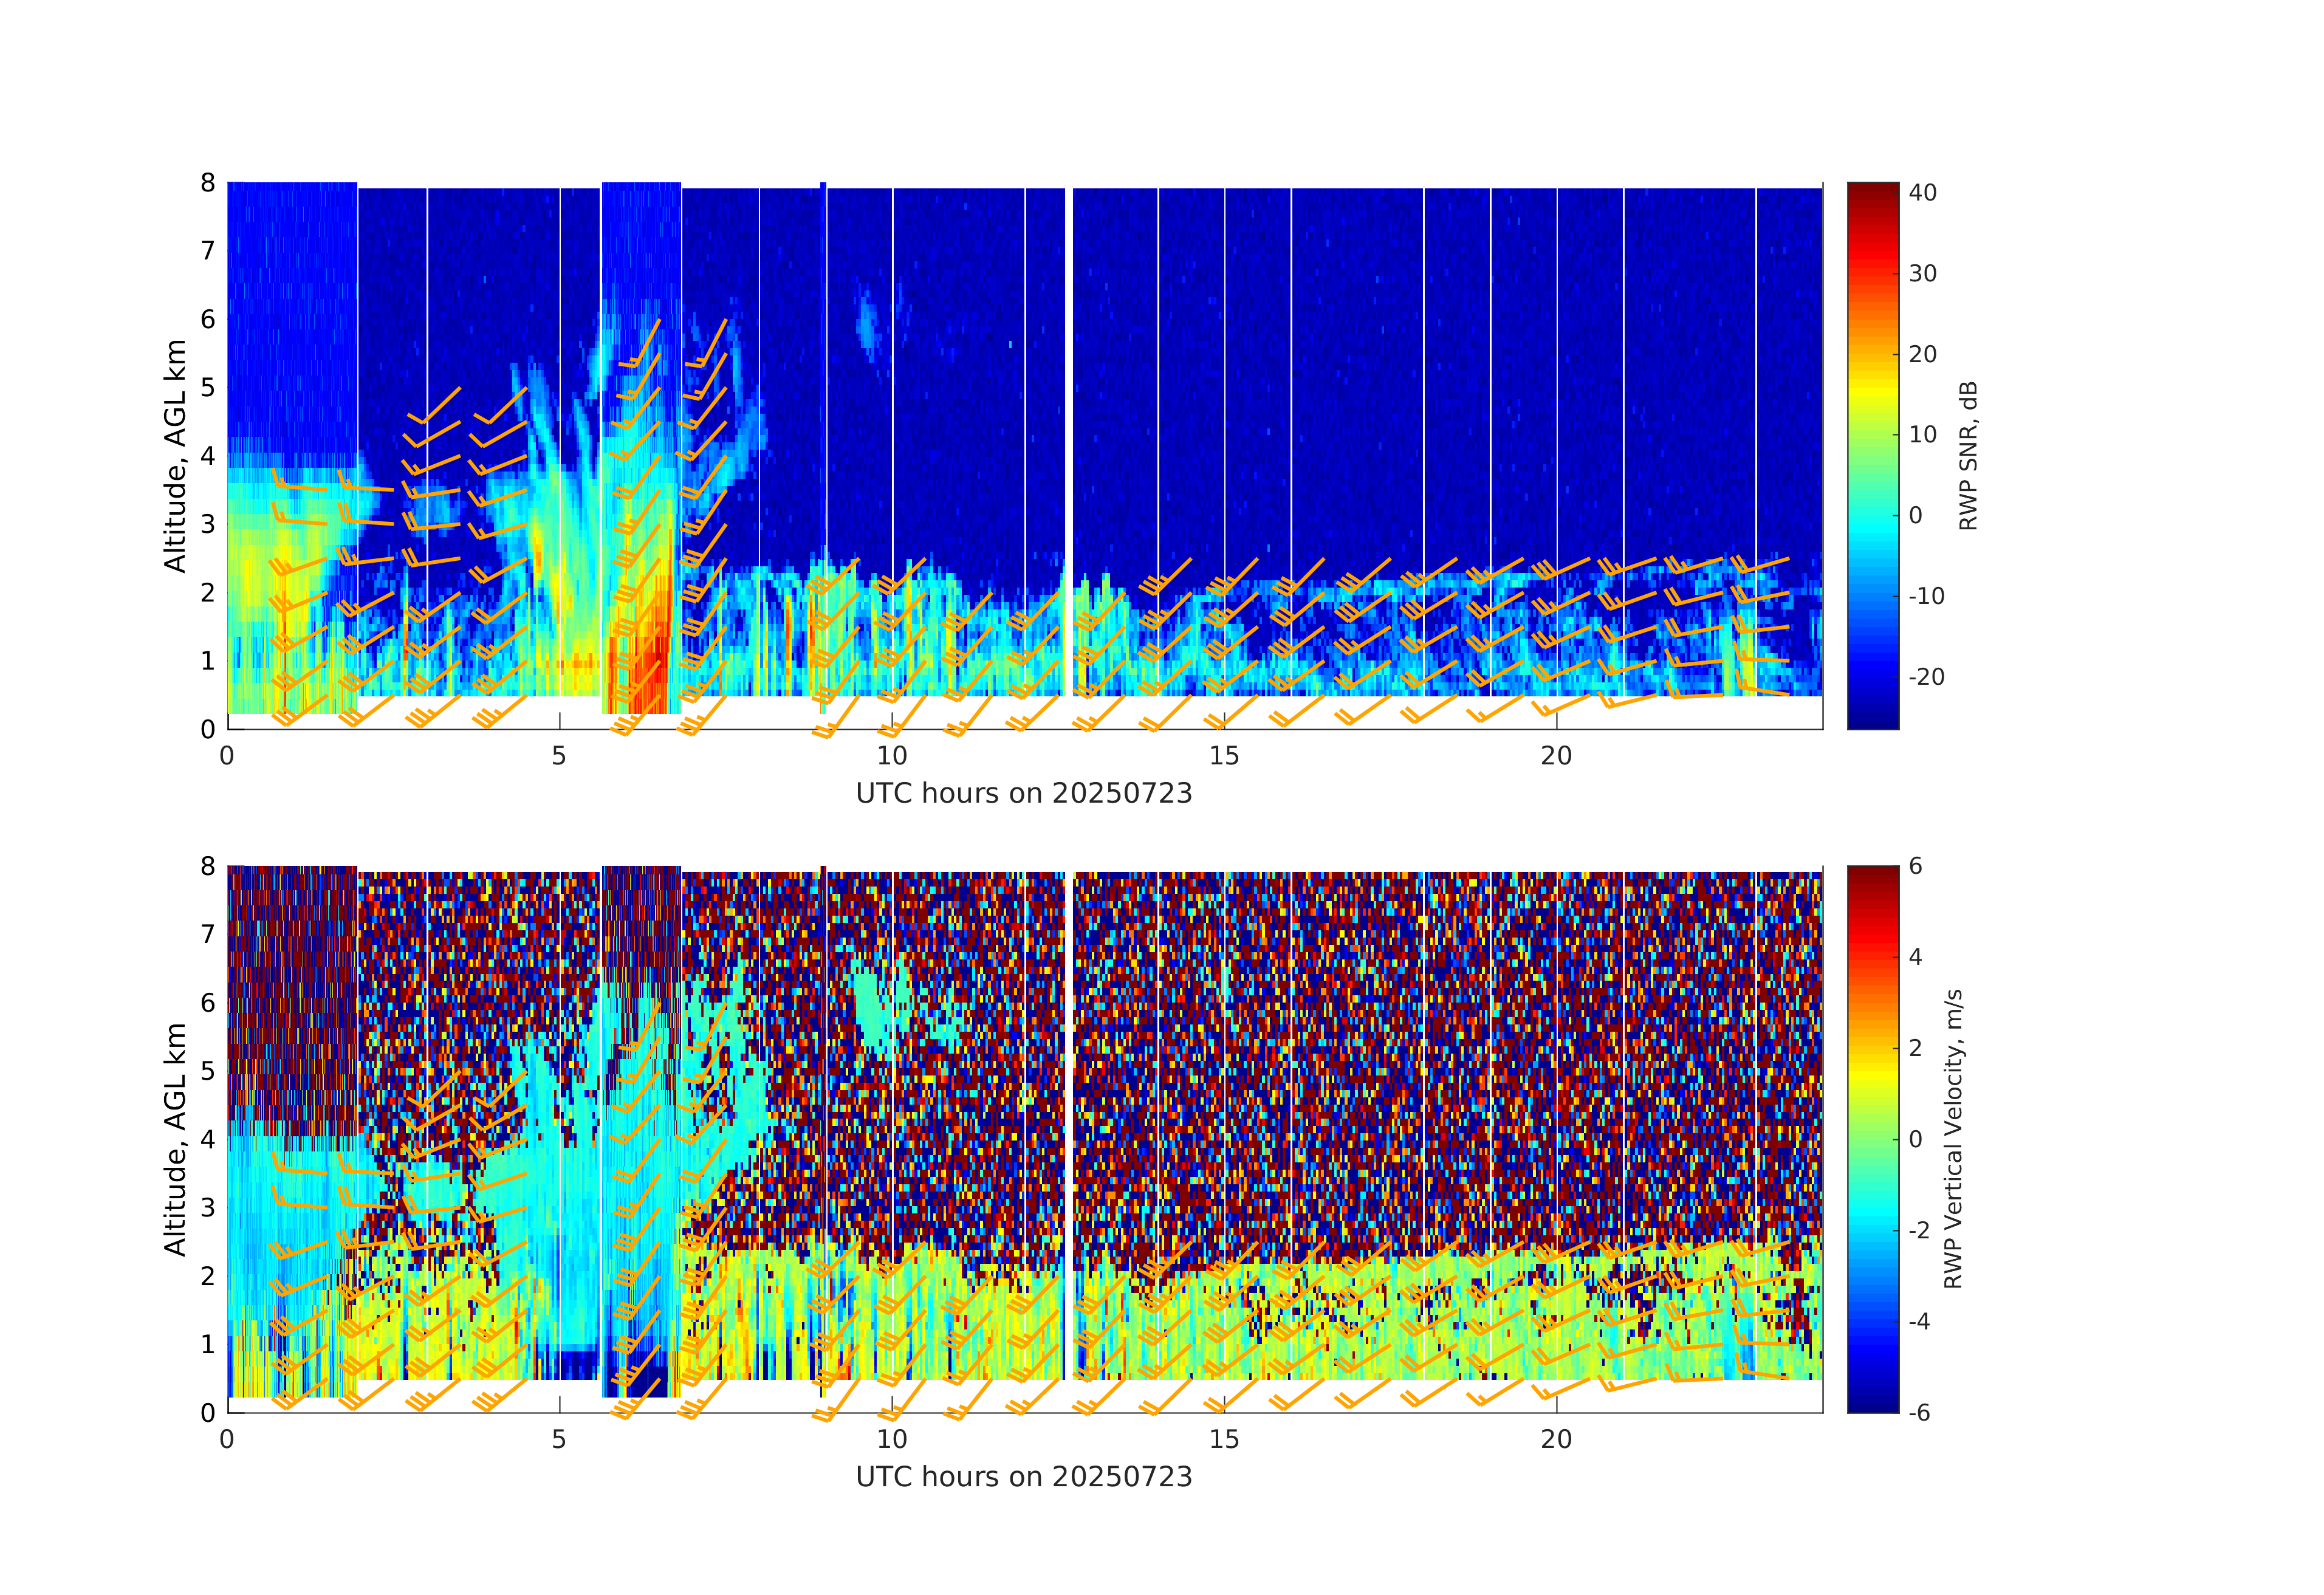Screen dimensions: 2324x1595
Task: Click the 'RWP Vertical Velocity, m/s' label
Action: (x=1953, y=1138)
